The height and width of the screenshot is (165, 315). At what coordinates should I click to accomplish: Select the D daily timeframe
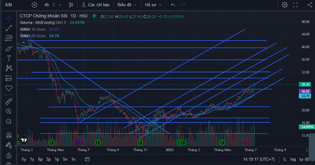(54, 5)
